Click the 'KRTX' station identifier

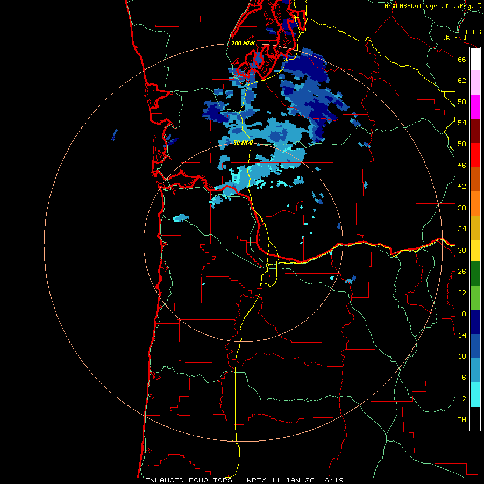256,480
